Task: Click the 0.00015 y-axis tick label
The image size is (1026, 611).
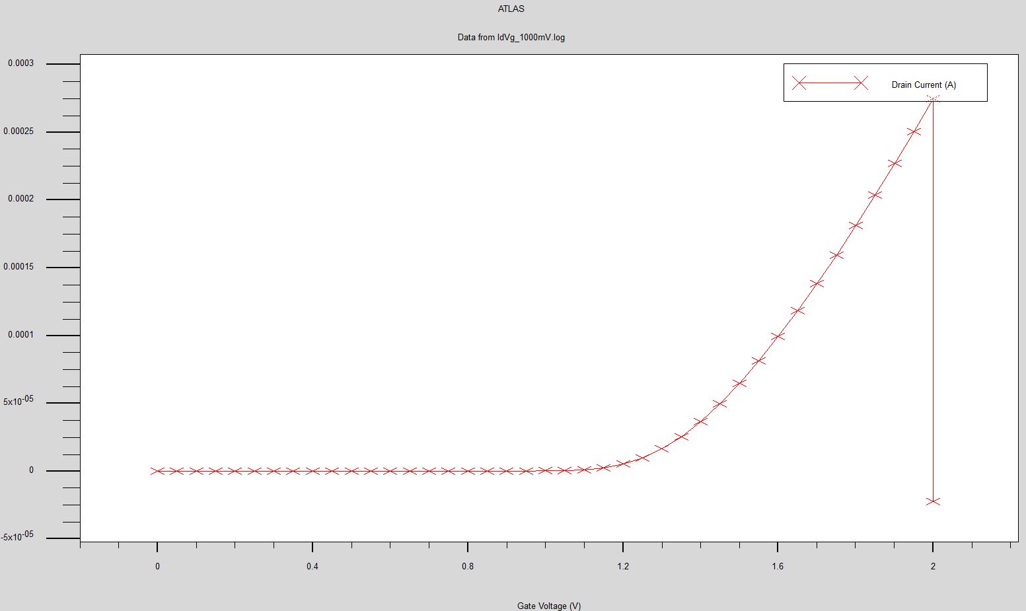Action: point(18,267)
